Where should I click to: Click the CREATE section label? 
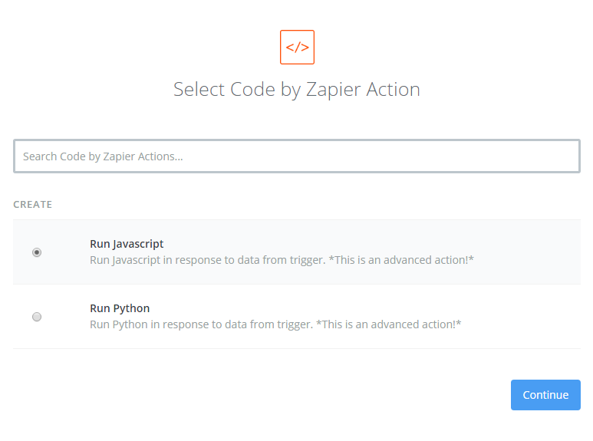[32, 204]
